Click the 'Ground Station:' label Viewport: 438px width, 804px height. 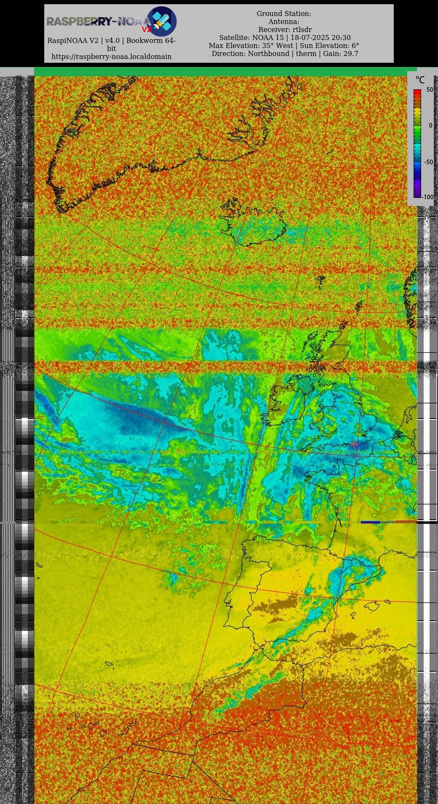[x=284, y=13]
